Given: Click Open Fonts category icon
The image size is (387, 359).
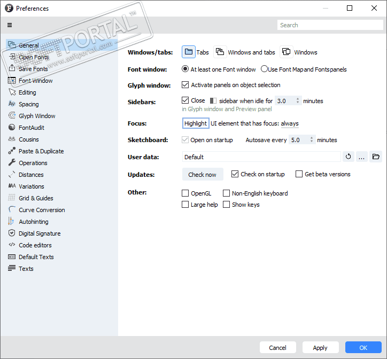Looking at the screenshot, I should point(12,57).
